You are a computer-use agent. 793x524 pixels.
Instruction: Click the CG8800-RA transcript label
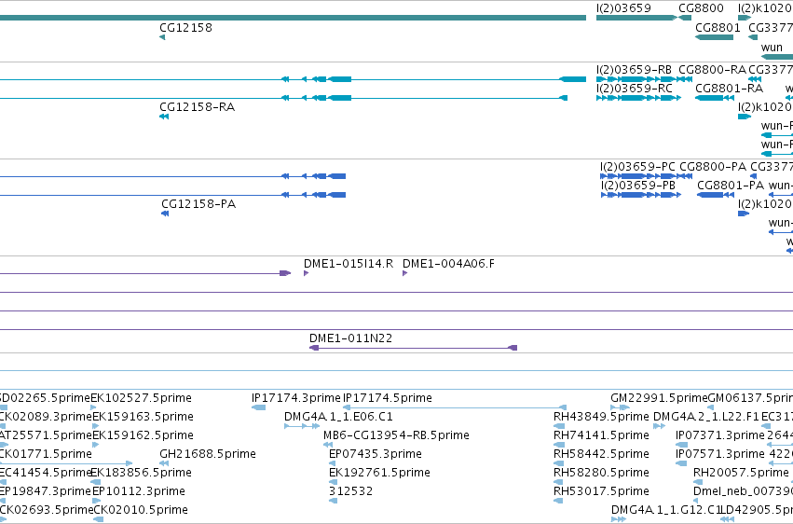tap(712, 70)
